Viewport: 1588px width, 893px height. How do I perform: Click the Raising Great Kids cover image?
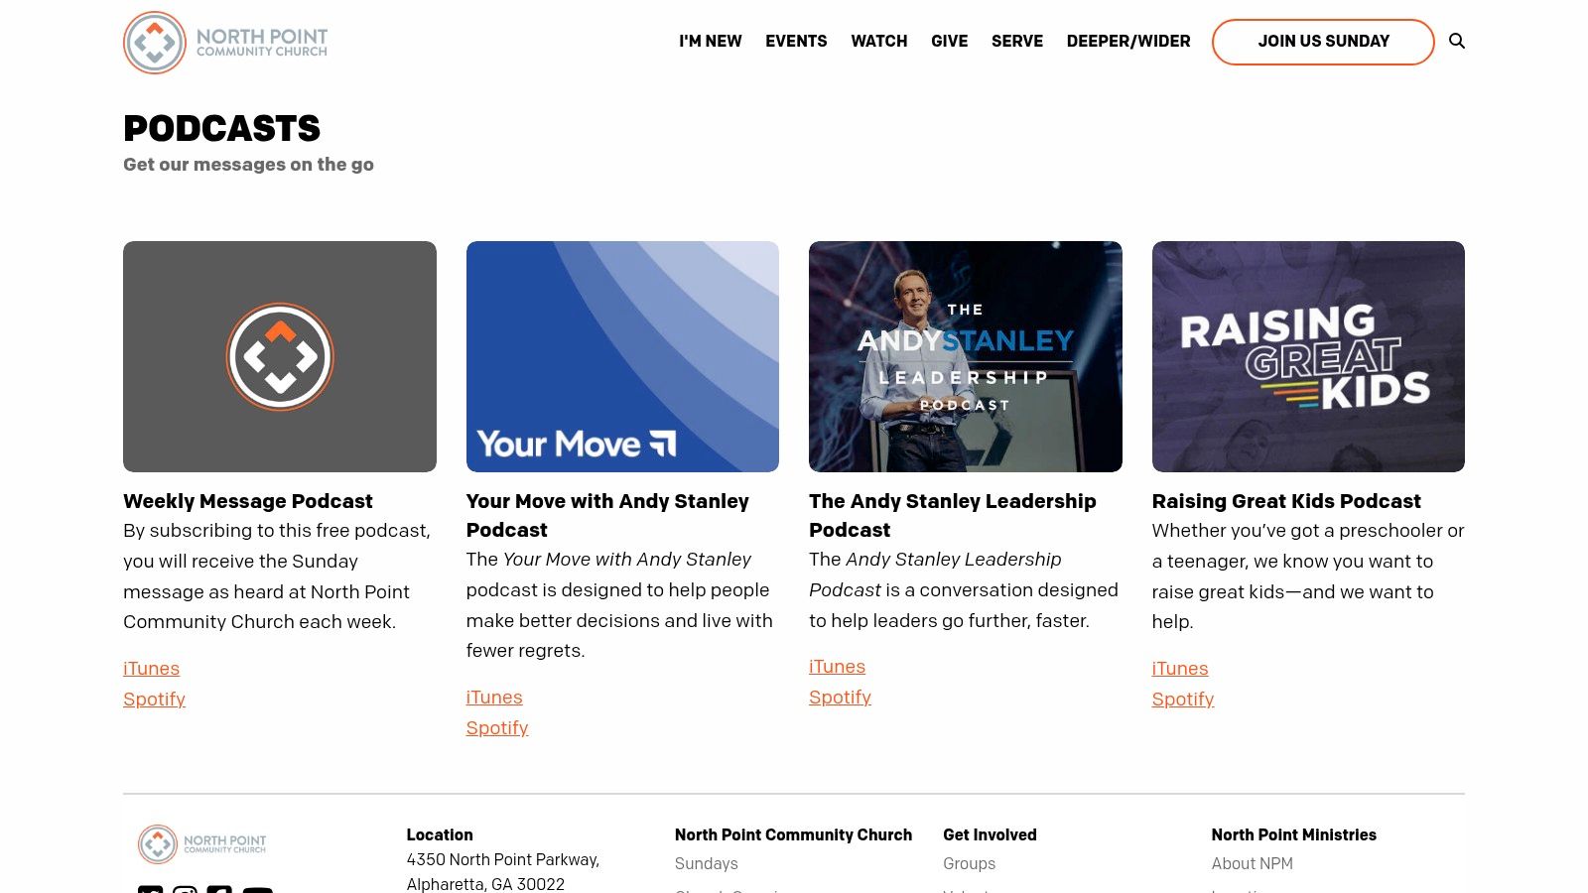coord(1308,357)
